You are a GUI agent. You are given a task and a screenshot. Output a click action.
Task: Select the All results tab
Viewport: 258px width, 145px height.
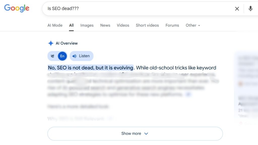coord(71,25)
